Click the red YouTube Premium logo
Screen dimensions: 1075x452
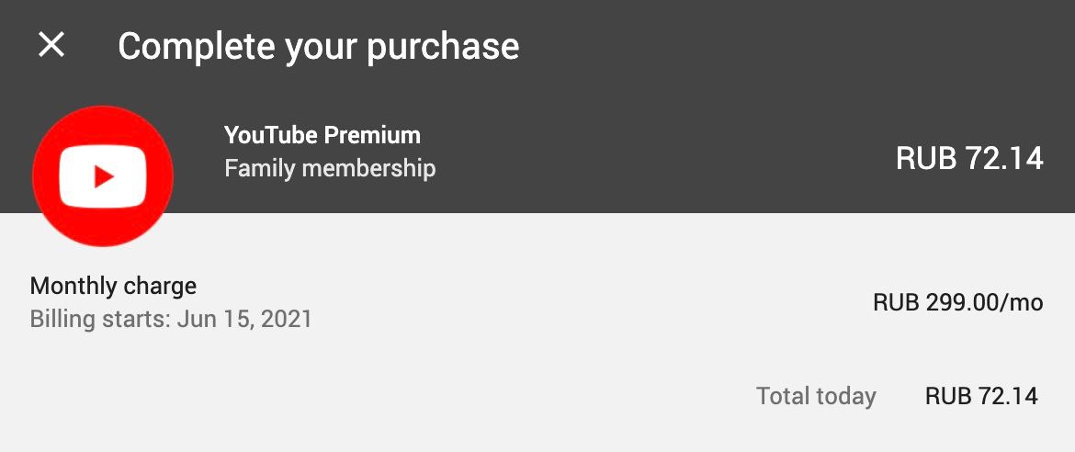pyautogui.click(x=103, y=176)
